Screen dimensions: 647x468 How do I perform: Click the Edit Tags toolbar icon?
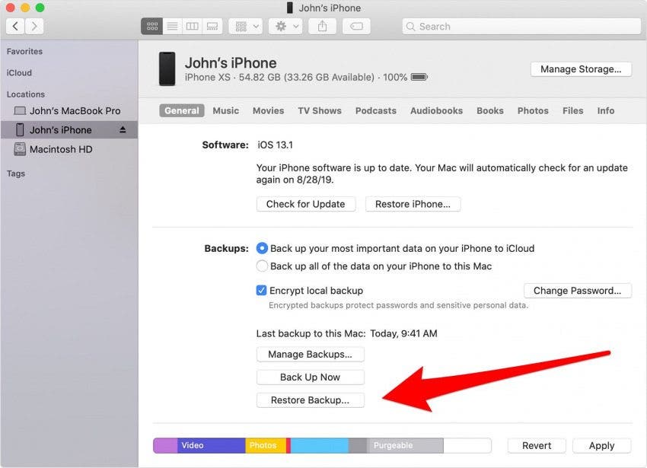coord(356,27)
